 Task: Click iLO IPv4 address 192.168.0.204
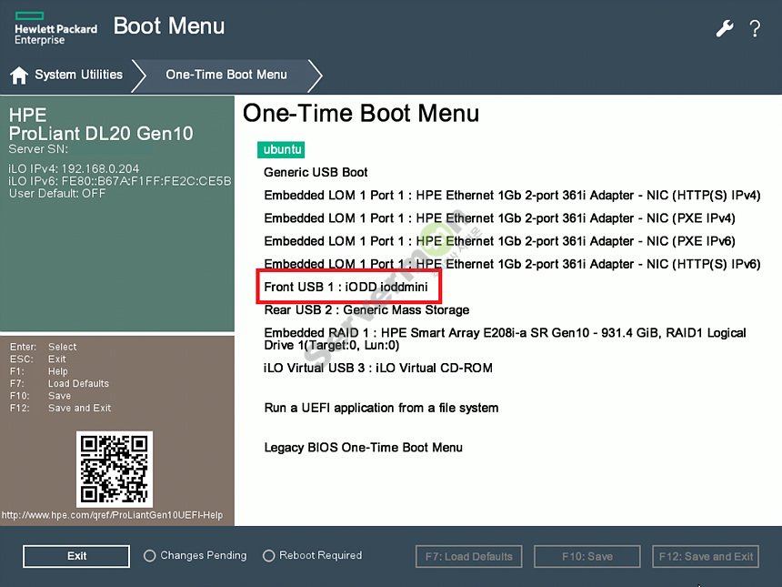click(x=74, y=168)
